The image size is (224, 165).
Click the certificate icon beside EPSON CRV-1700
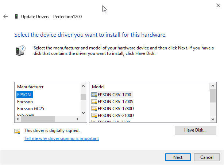pyautogui.click(x=94, y=95)
